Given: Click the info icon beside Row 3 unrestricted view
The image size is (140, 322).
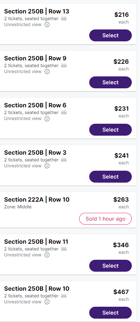Looking at the screenshot, I should [47, 166].
